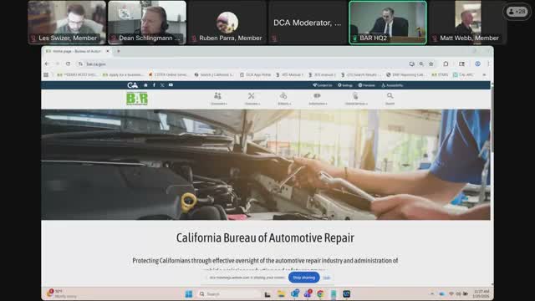Viewport: 535px width, 301px height.
Task: Open the browser three-dot menu
Action: [488, 64]
